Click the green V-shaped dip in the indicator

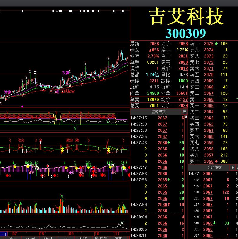(x=75, y=127)
